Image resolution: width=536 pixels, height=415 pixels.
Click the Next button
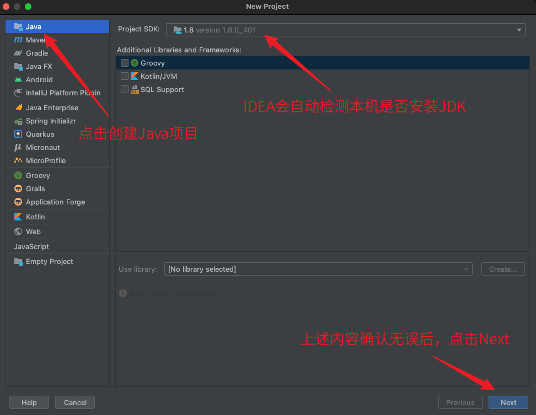pyautogui.click(x=508, y=402)
